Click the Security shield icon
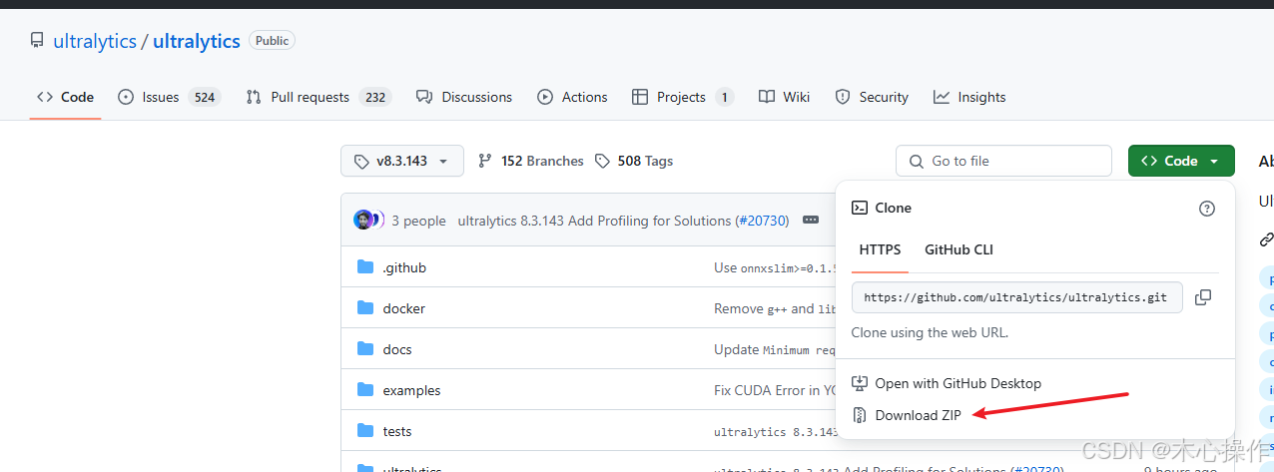This screenshot has width=1274, height=472. point(843,97)
